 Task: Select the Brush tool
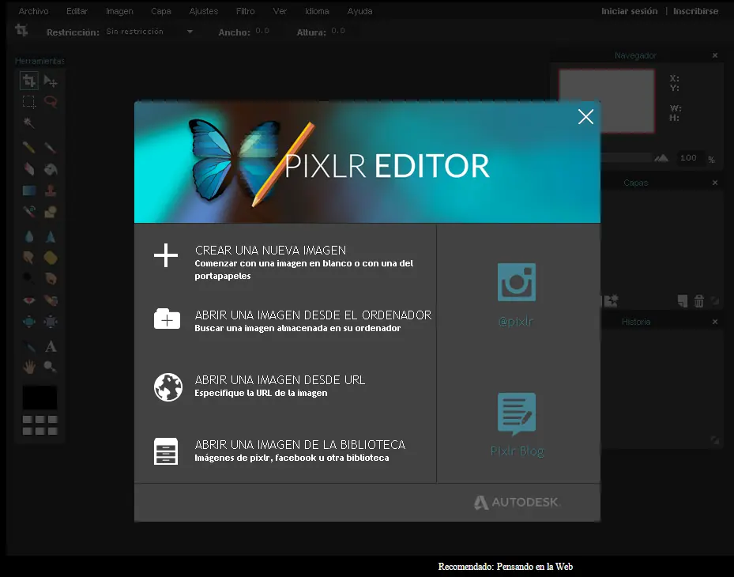click(51, 148)
